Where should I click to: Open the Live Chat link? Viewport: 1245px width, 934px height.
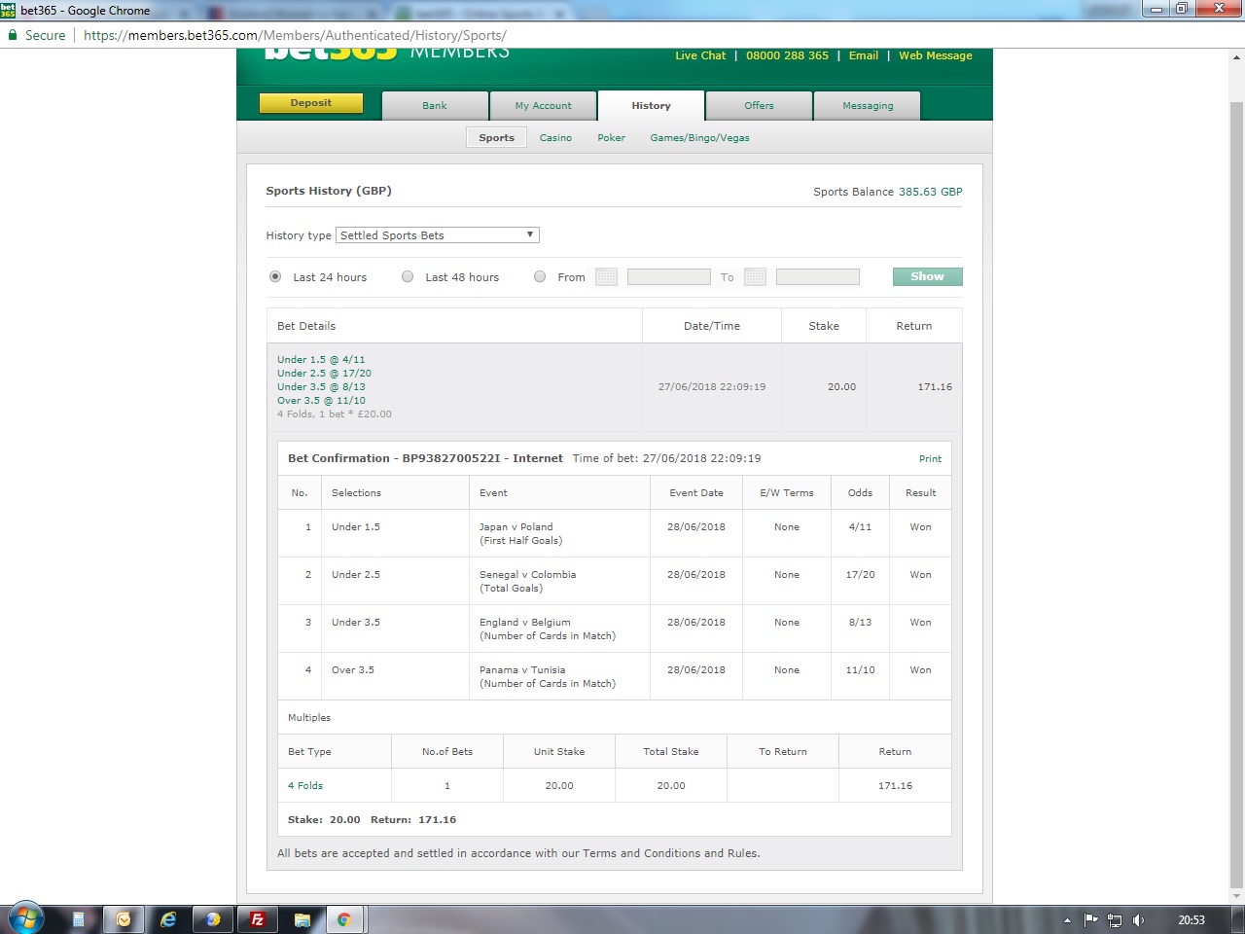click(x=700, y=55)
